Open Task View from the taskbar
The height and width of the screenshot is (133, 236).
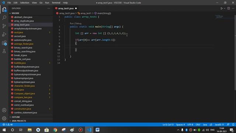pyautogui.click(x=21, y=130)
